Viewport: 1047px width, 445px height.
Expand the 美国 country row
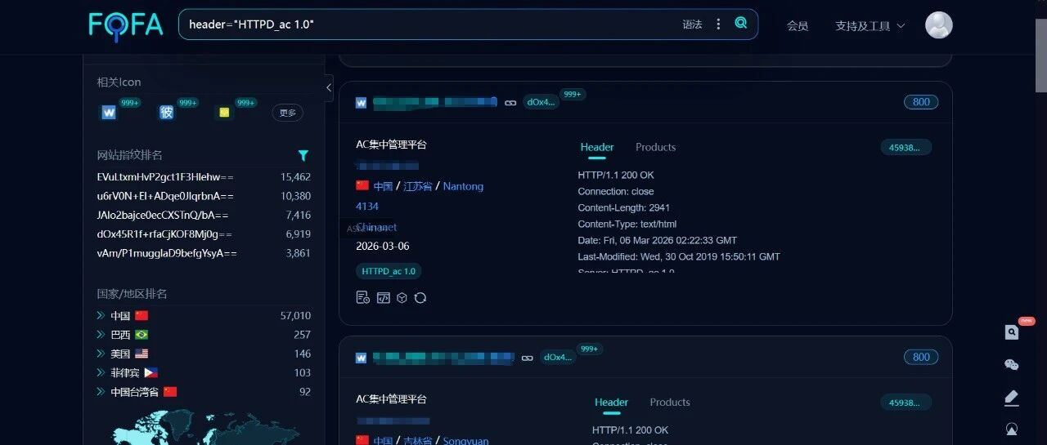coord(101,354)
